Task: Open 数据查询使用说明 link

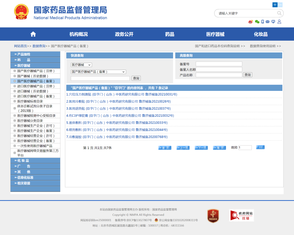Action: (x=265, y=46)
